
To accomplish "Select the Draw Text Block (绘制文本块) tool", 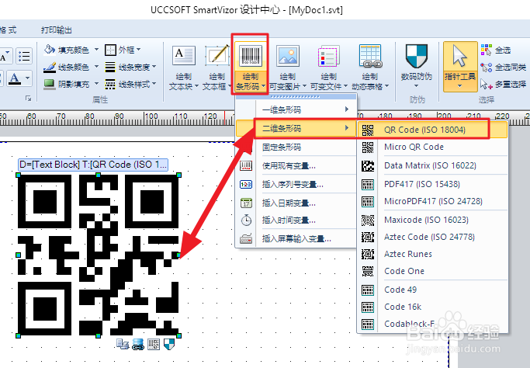I will [x=184, y=68].
